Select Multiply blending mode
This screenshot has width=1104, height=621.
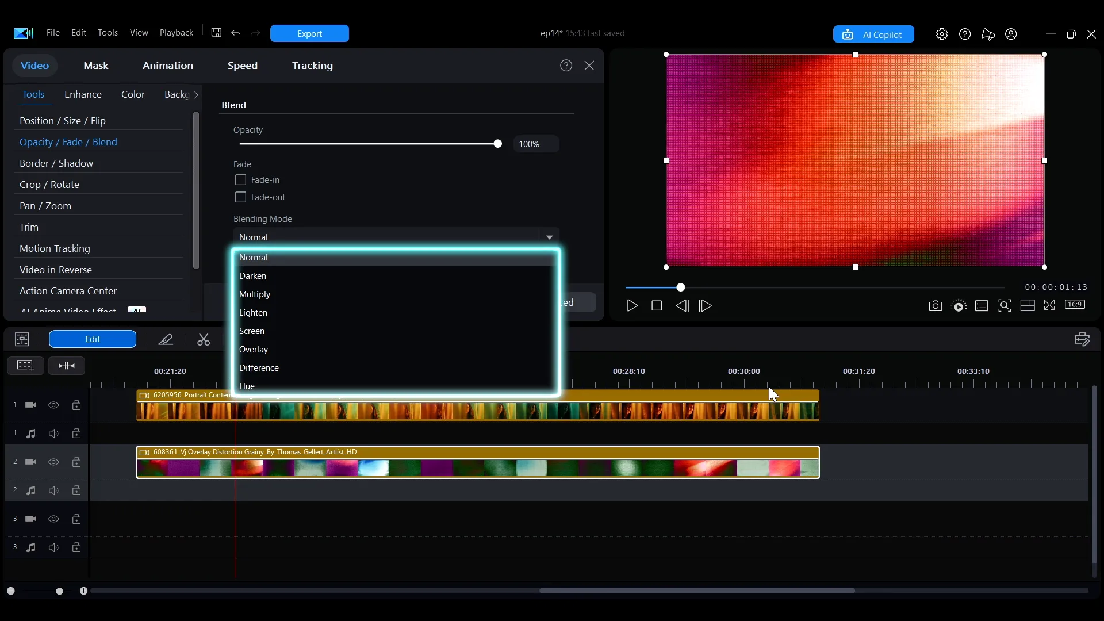pos(396,294)
